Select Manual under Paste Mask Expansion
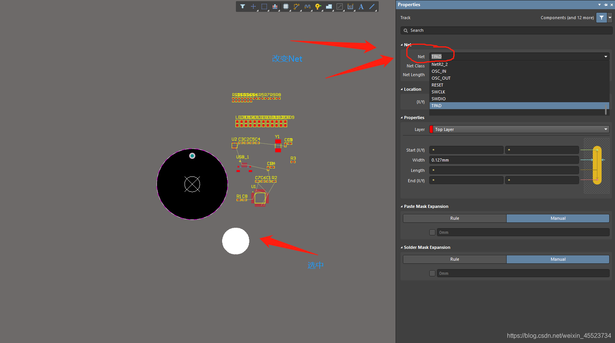The image size is (615, 343). (558, 218)
